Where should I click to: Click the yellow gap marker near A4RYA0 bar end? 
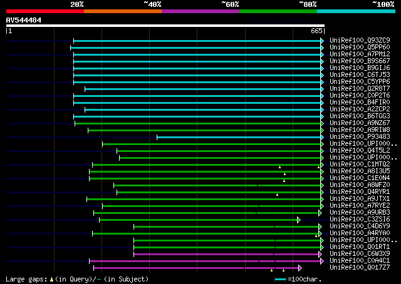(316, 236)
